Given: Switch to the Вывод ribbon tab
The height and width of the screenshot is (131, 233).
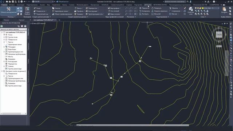Looking at the screenshot, I should 64,5.
